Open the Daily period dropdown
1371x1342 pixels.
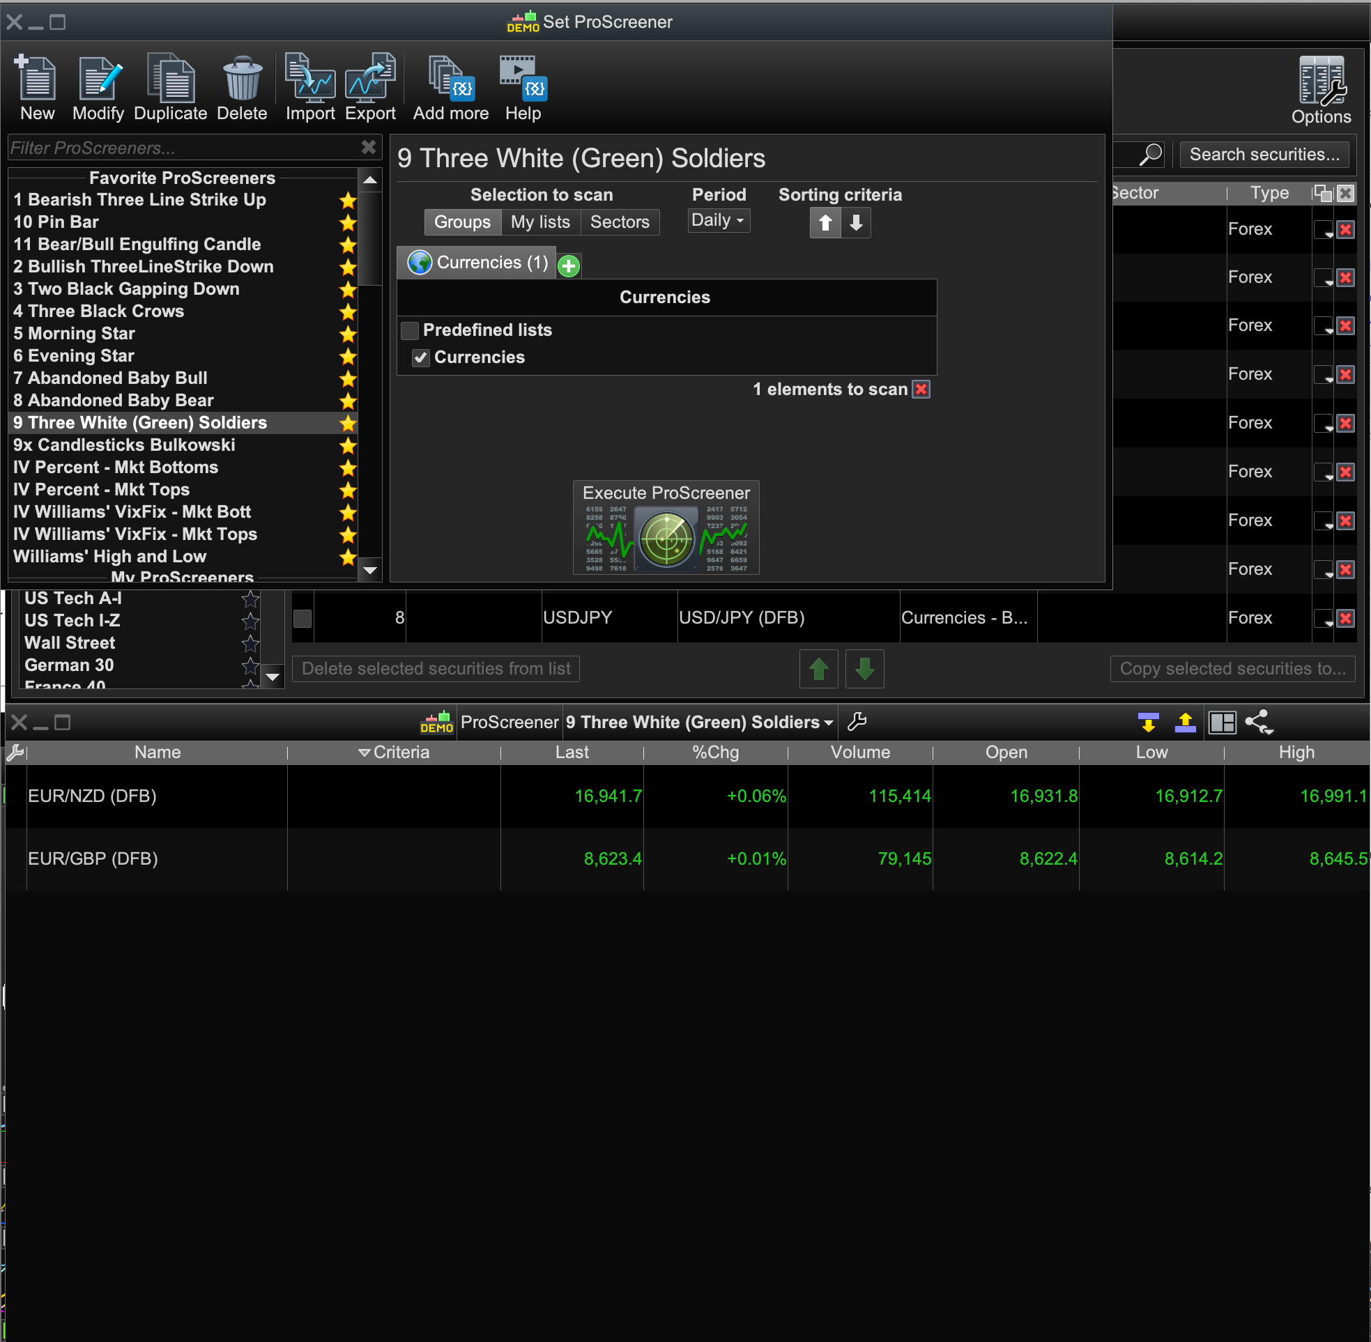coord(718,221)
